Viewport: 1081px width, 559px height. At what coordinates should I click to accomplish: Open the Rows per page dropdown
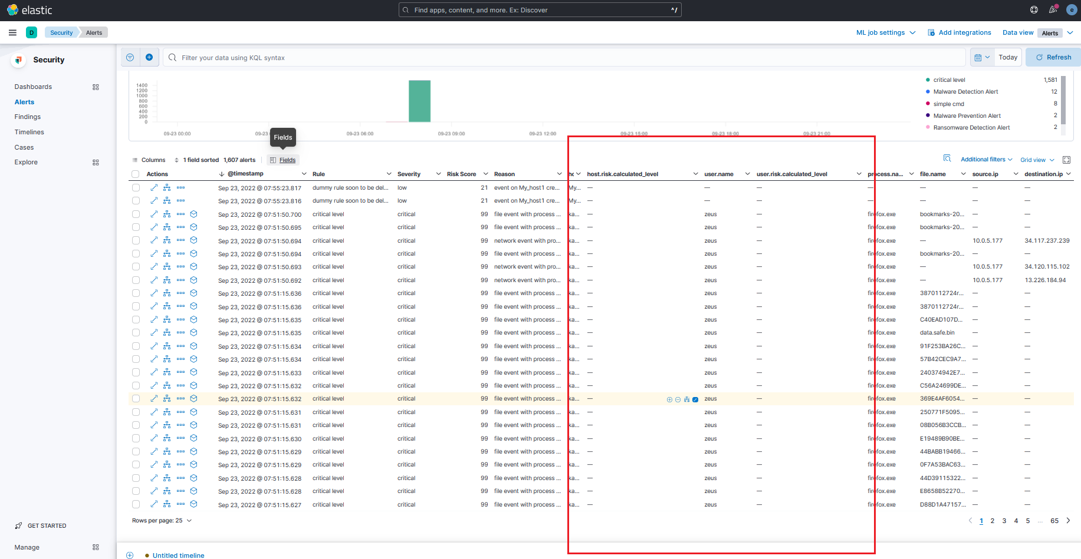(x=162, y=520)
